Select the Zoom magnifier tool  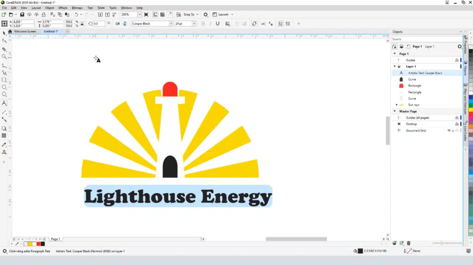coord(4,56)
